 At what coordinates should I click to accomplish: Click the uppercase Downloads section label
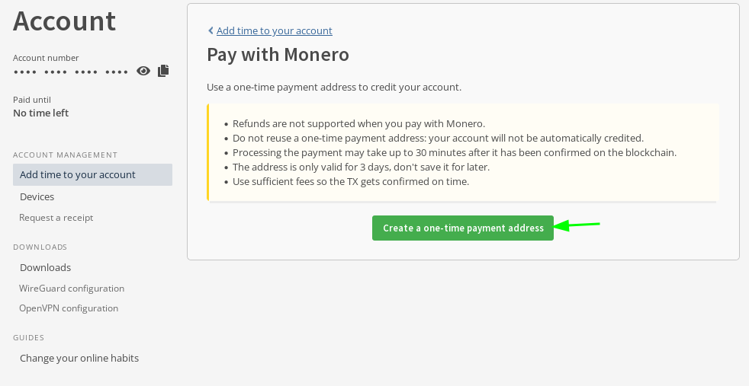tap(40, 247)
